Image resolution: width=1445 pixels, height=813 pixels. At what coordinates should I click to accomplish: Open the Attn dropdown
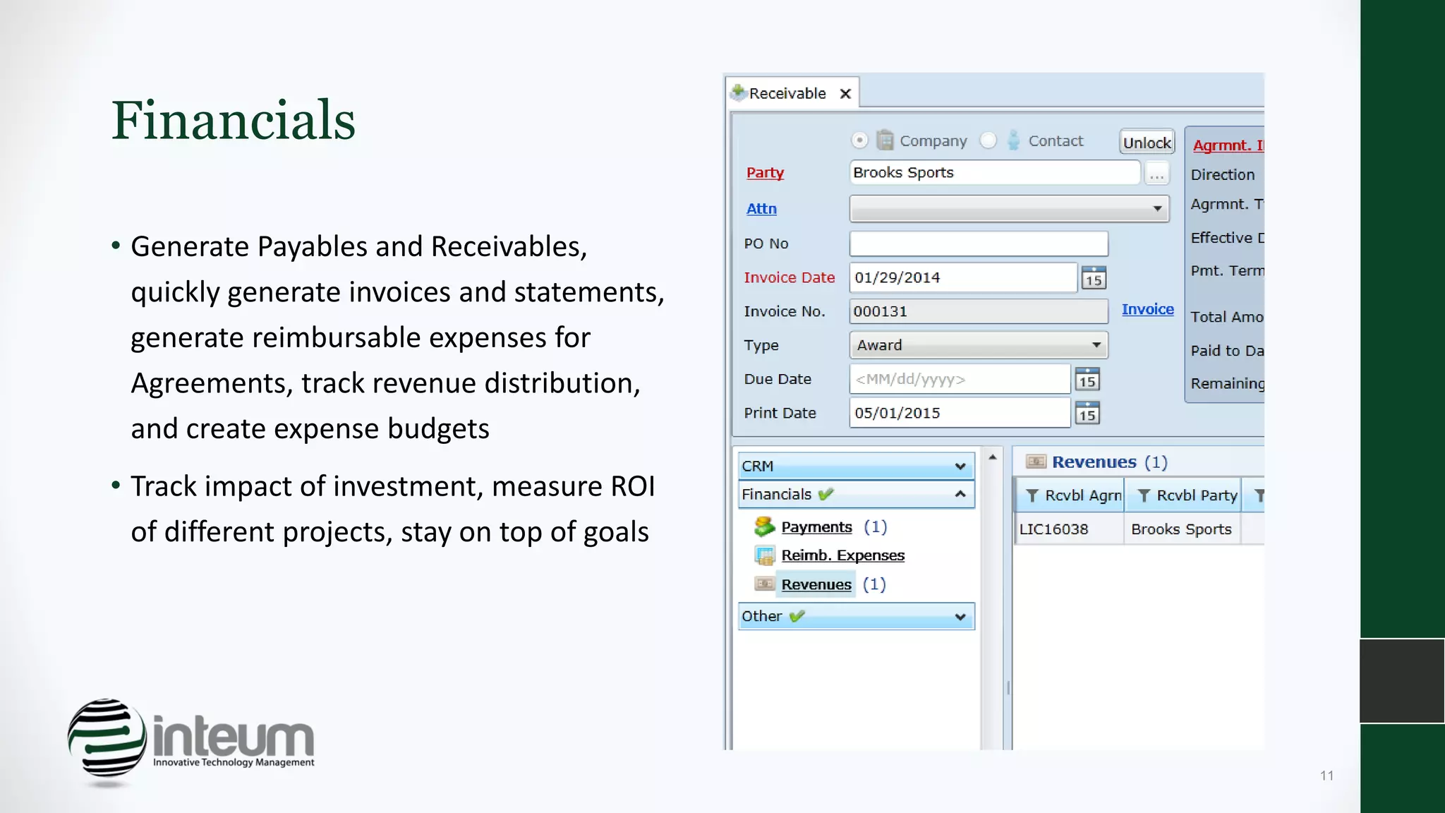[x=1010, y=209]
